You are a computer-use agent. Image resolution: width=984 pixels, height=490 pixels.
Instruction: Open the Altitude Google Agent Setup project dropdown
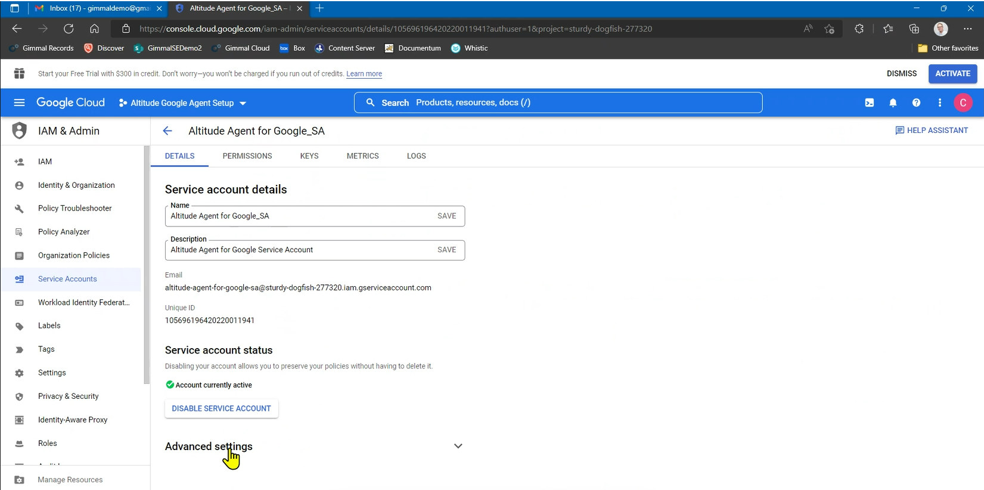pyautogui.click(x=182, y=103)
